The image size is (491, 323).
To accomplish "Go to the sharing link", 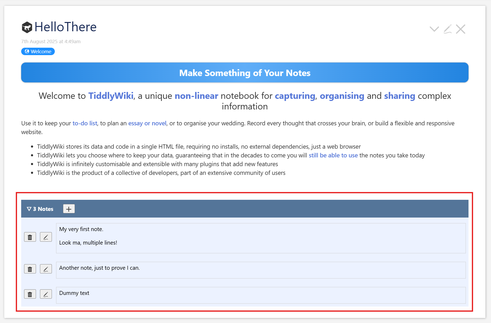I will (399, 96).
